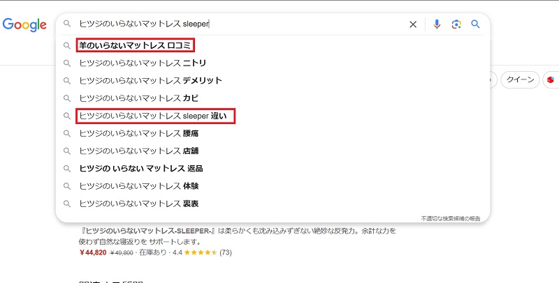559x283 pixels.
Task: Click the struck-through ¥49,800 price
Action: [x=122, y=253]
